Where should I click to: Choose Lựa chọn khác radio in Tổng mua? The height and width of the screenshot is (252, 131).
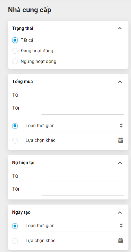click(15, 141)
